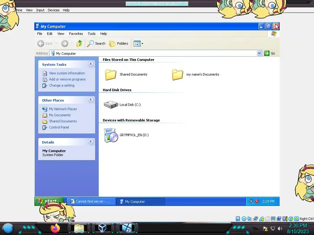
Task: Click View system information link
Action: 67,73
